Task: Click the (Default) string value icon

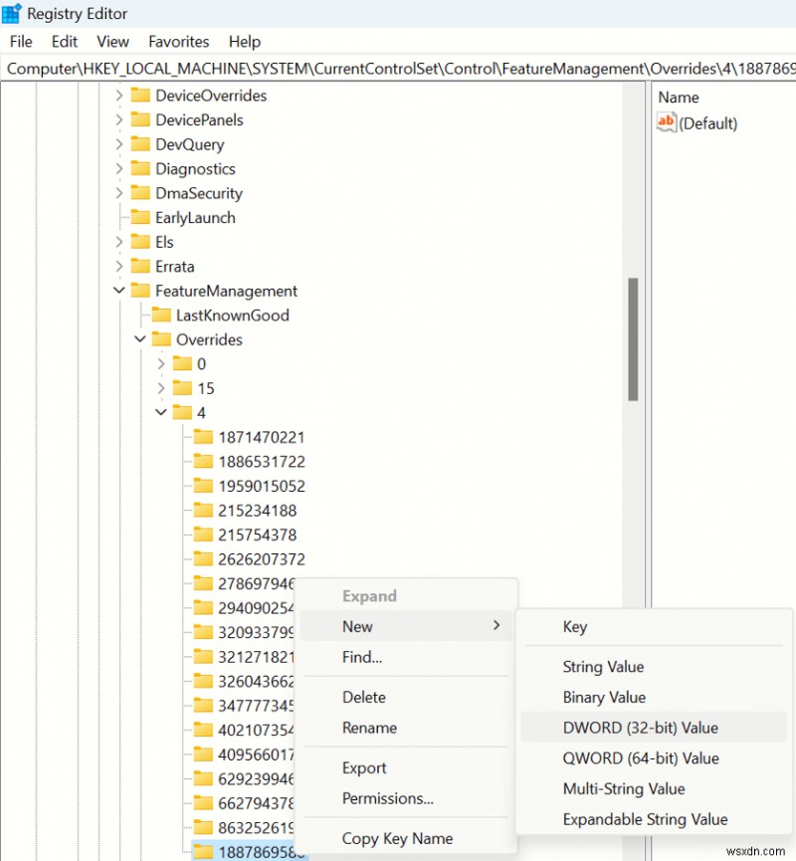Action: pyautogui.click(x=665, y=122)
